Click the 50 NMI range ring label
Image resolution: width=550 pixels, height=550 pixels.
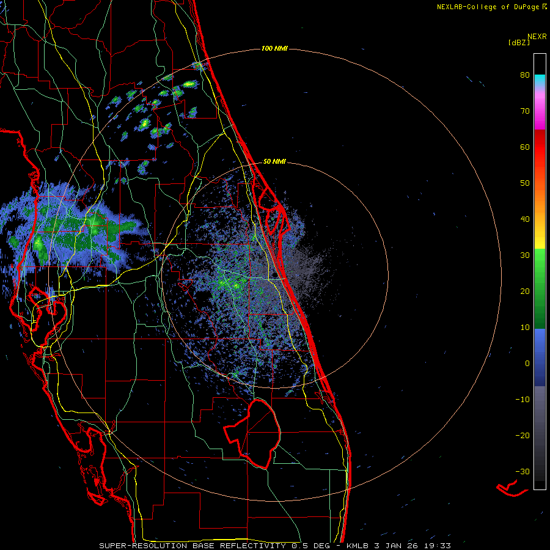274,161
